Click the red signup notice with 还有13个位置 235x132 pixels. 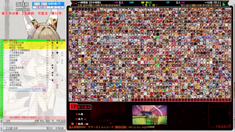(23, 118)
